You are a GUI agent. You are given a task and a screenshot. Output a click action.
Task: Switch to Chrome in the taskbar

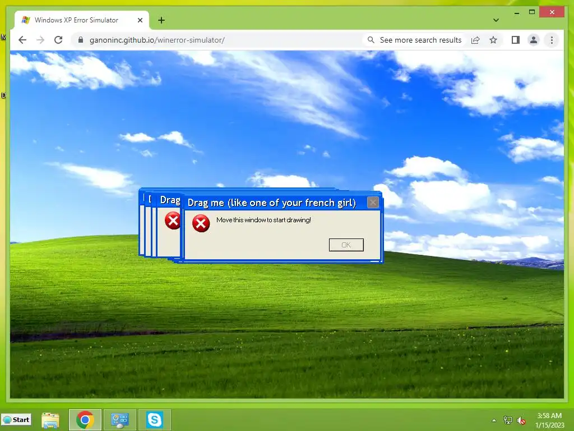[x=85, y=420]
